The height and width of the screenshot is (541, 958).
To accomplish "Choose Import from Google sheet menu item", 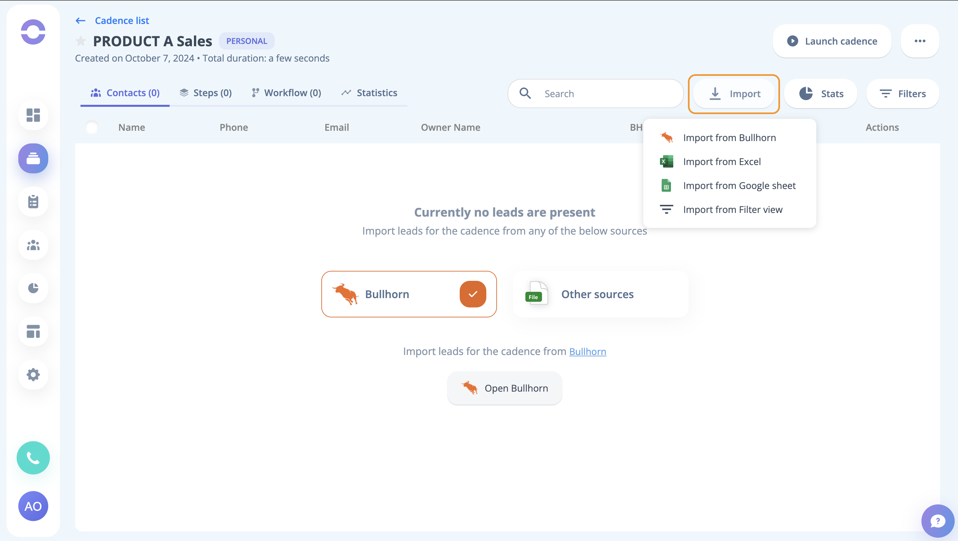I will click(x=729, y=185).
